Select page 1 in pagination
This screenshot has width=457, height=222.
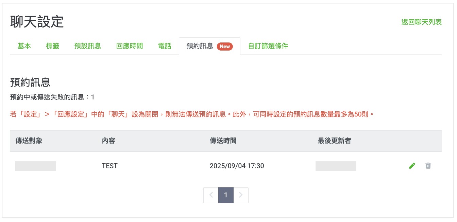(226, 195)
